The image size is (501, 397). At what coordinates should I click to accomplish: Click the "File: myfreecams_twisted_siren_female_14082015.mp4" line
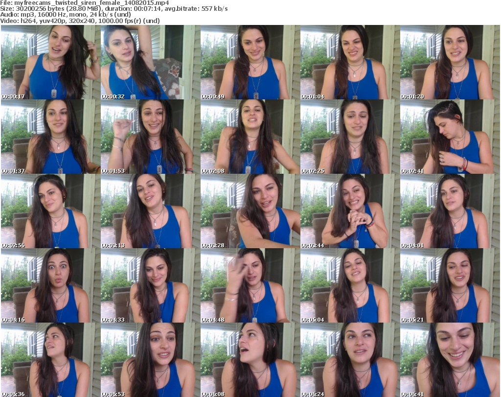click(x=85, y=3)
